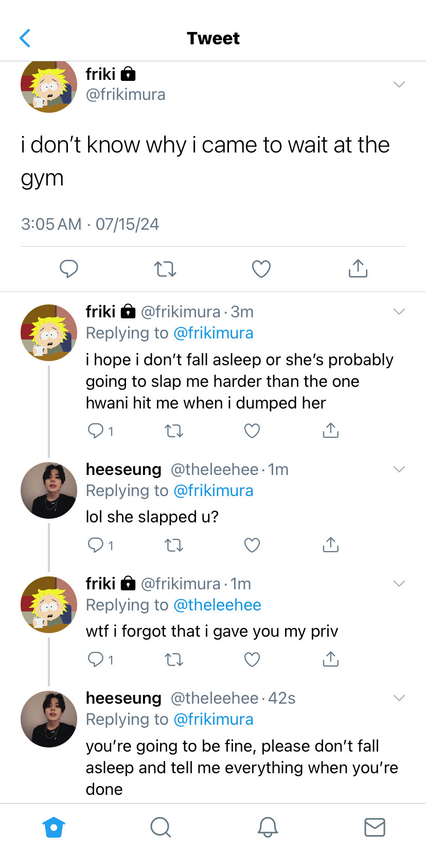
Task: Go back using the blue arrow
Action: pyautogui.click(x=25, y=38)
